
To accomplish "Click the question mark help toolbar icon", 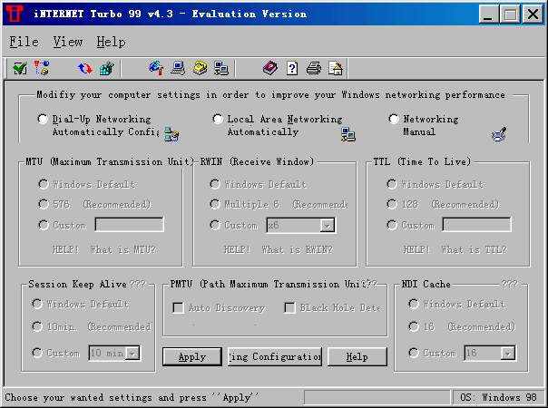I will [292, 68].
